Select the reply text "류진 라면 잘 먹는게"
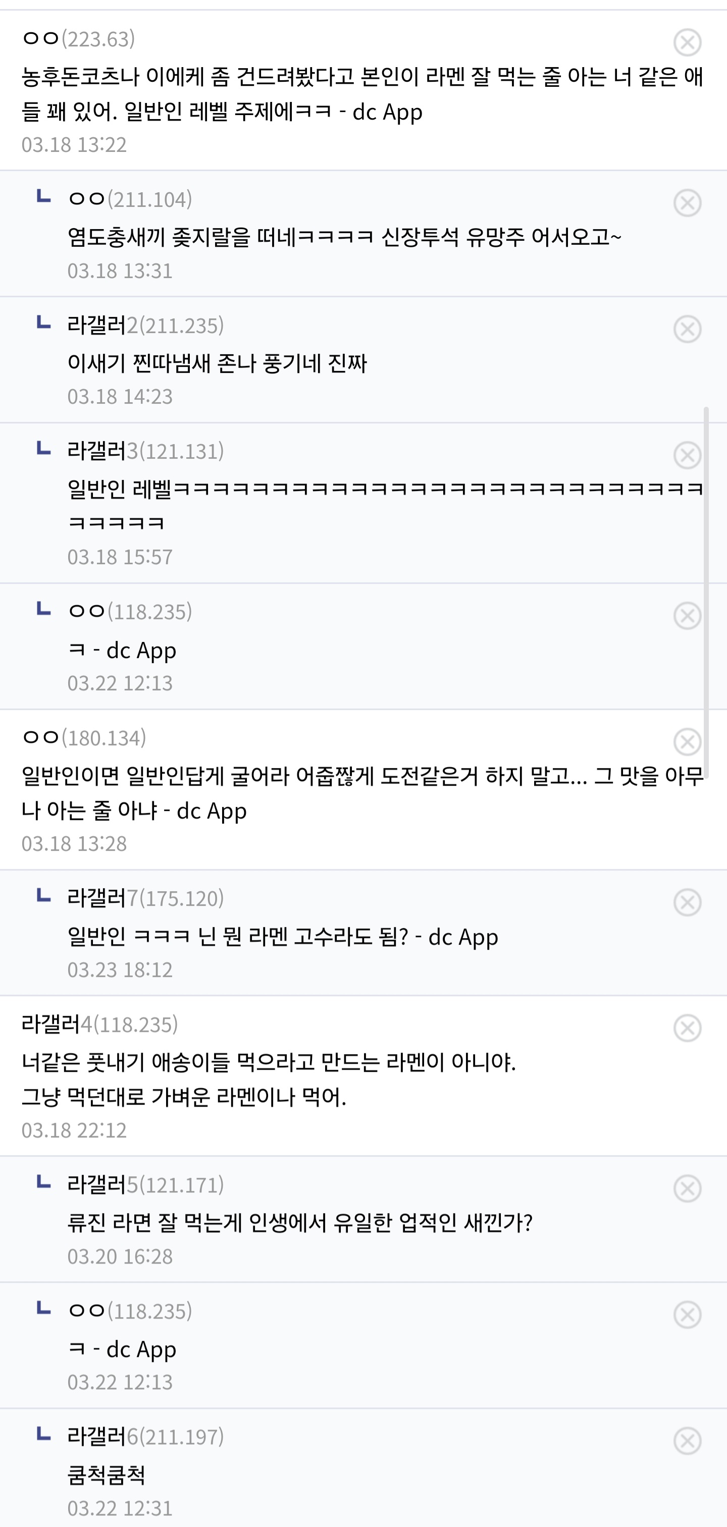This screenshot has width=727, height=1527. [300, 1223]
